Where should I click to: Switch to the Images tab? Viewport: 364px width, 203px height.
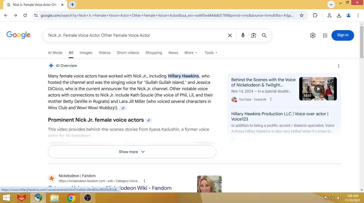[x=86, y=53]
